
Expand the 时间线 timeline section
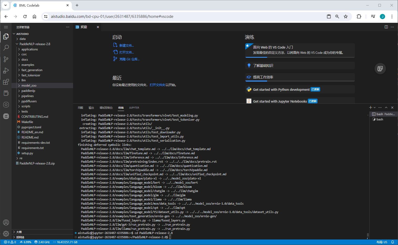(x=42, y=237)
